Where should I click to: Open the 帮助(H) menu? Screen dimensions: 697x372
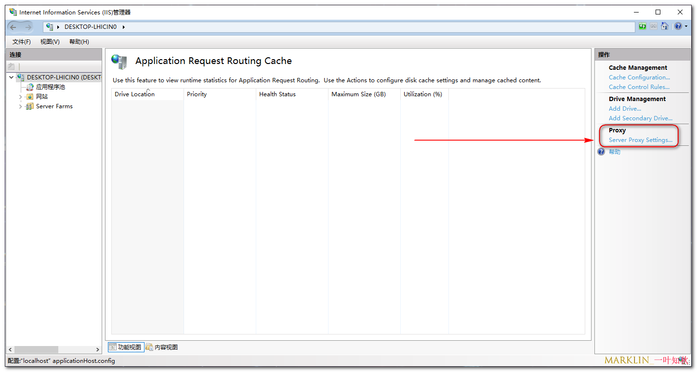[x=79, y=42]
